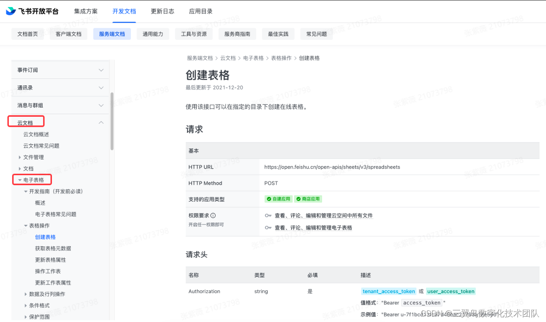546x322 pixels.
Task: Click the sidebar vertical scrollbar thumb
Action: [112, 121]
